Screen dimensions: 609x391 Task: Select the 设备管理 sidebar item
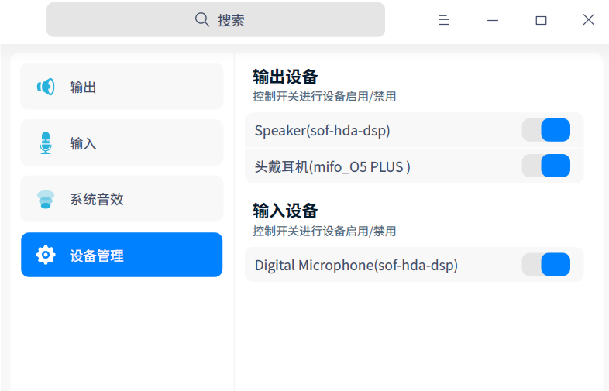coord(122,255)
